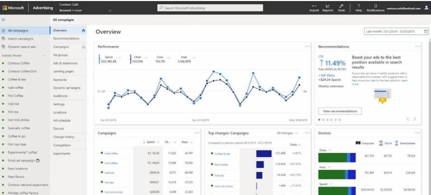Open the Spend metric dropdown in Performance
Viewport: 431px width, 195px height.
pyautogui.click(x=120, y=58)
